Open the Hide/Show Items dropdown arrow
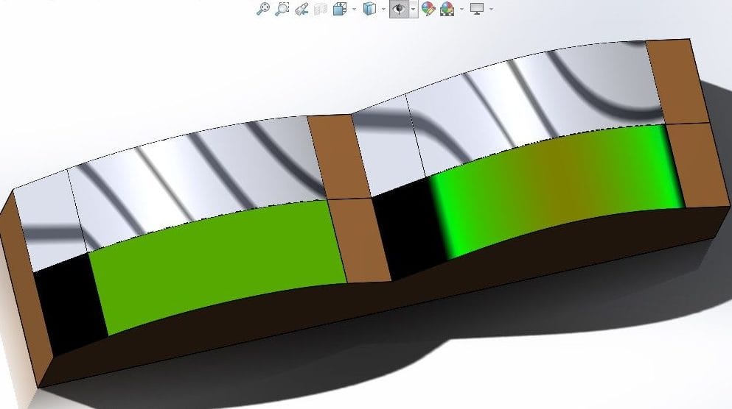This screenshot has height=409, width=732. pyautogui.click(x=413, y=9)
